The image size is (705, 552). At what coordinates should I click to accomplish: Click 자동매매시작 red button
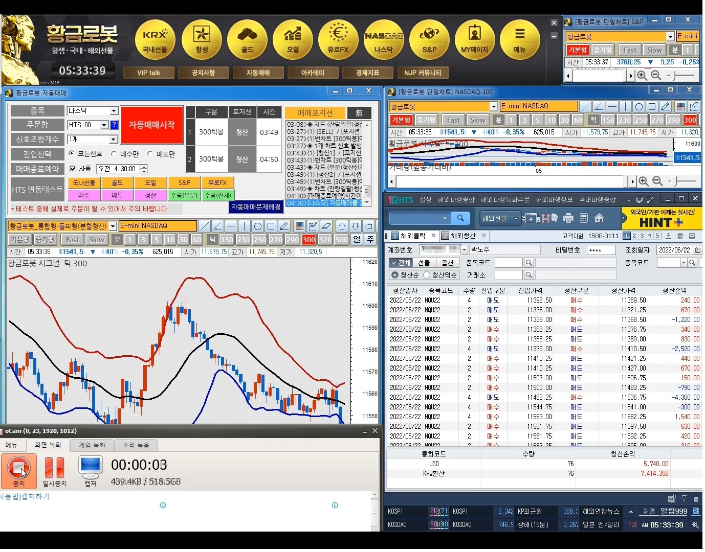(x=152, y=125)
